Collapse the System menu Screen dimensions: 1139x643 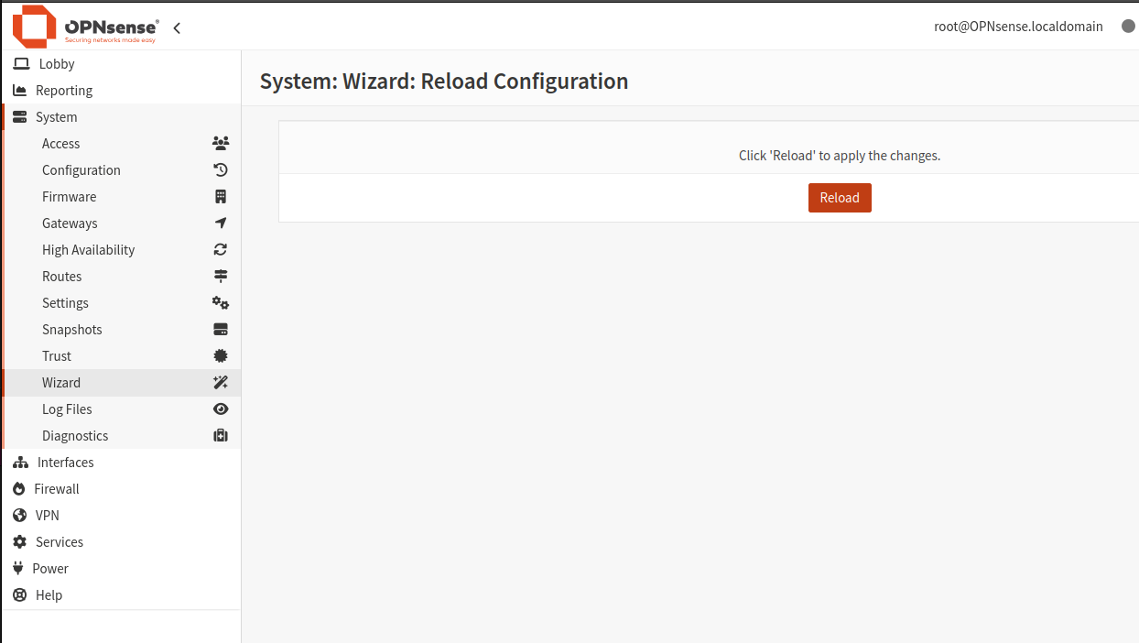click(x=121, y=117)
